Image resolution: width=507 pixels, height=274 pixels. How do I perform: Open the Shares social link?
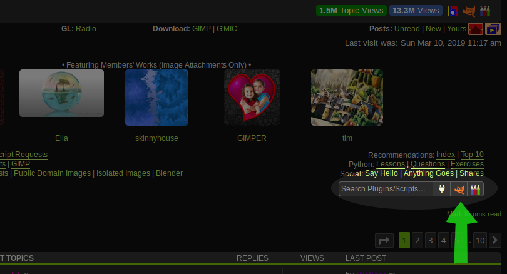pos(472,173)
